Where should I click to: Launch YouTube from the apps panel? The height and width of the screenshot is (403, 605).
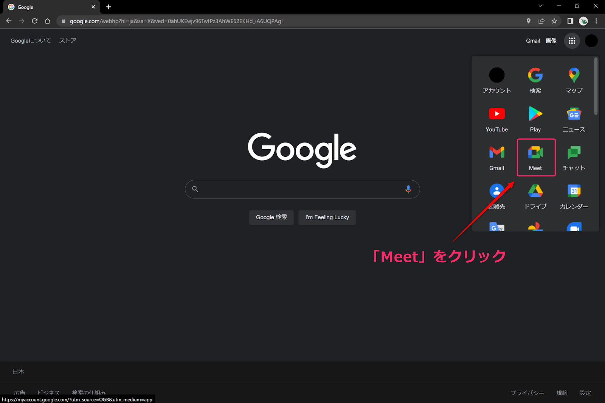pos(496,119)
